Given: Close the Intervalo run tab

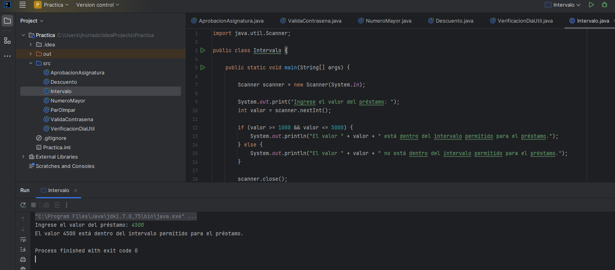Looking at the screenshot, I should point(76,191).
